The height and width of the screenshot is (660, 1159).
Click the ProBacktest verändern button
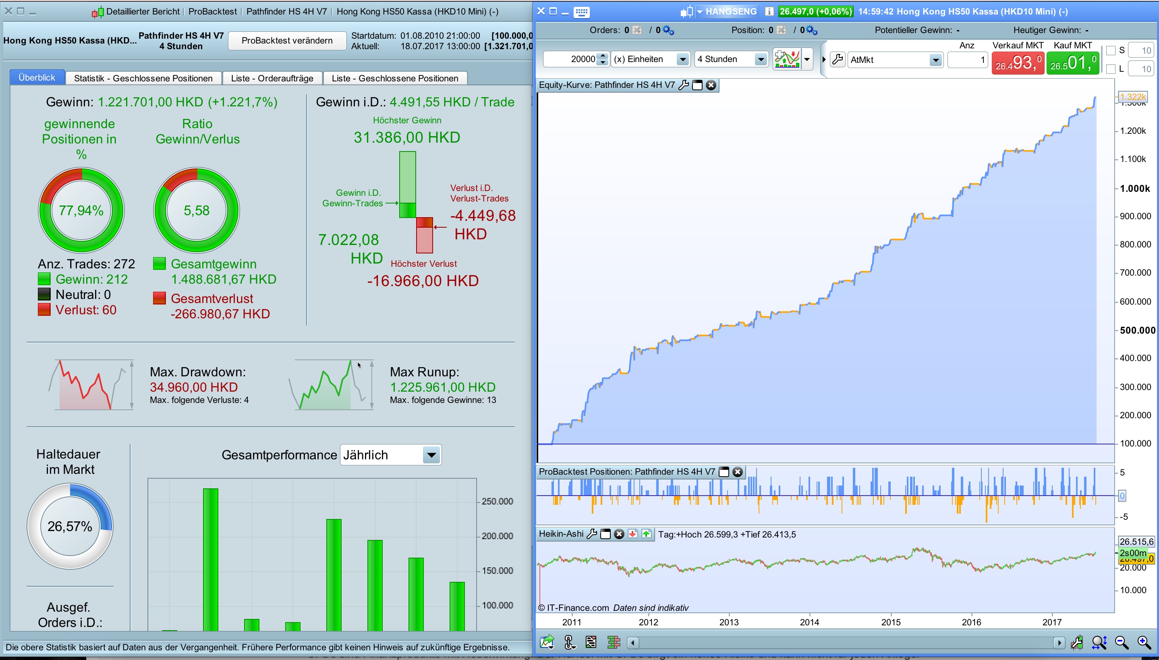coord(287,40)
